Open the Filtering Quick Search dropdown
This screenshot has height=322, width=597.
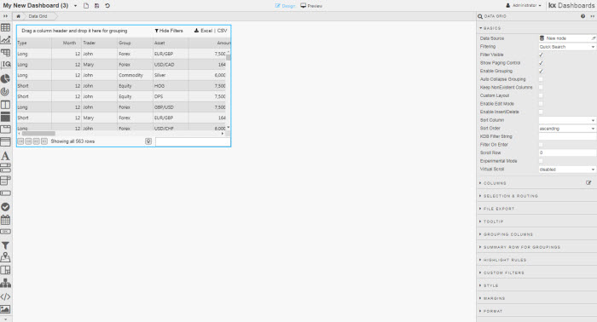point(567,47)
